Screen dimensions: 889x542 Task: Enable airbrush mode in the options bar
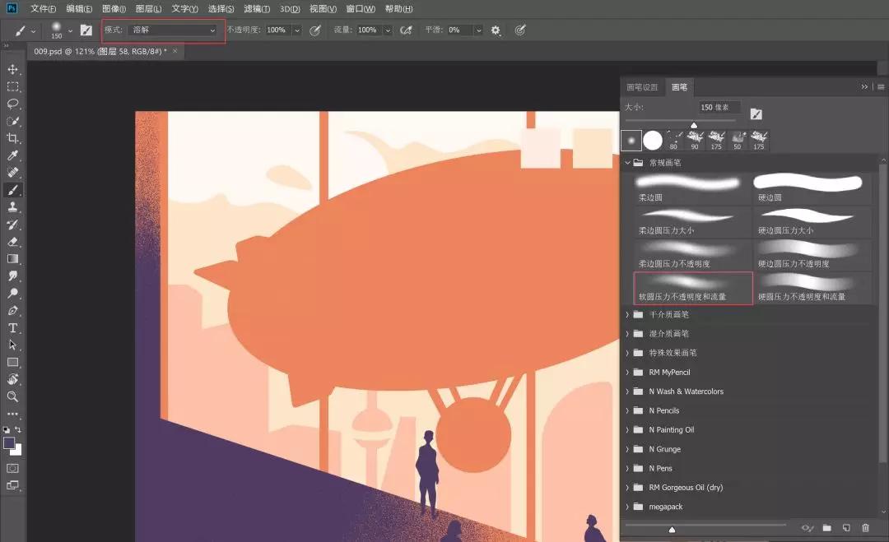[406, 30]
